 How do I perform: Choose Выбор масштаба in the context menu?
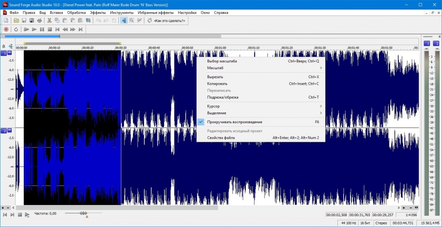tap(261, 61)
